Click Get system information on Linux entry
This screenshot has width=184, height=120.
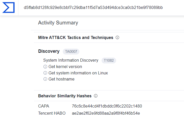click(x=78, y=73)
